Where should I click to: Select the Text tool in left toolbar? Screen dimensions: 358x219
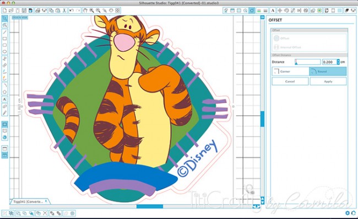4,99
